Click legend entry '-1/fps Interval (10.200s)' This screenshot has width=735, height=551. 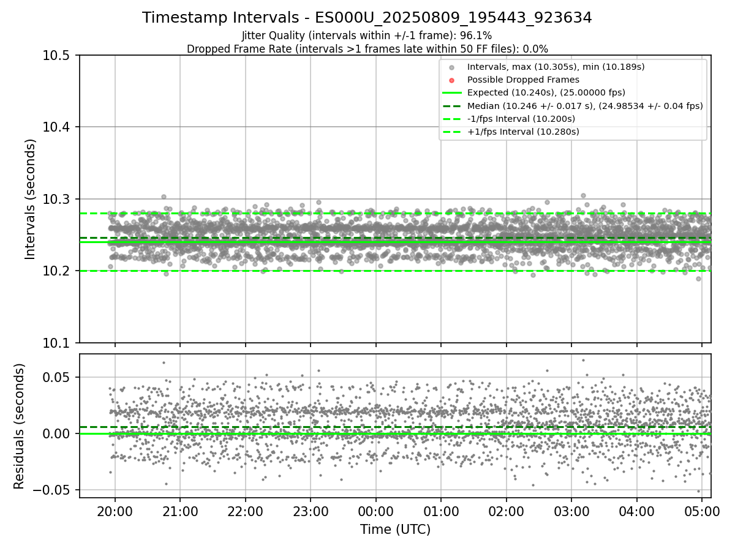click(521, 119)
